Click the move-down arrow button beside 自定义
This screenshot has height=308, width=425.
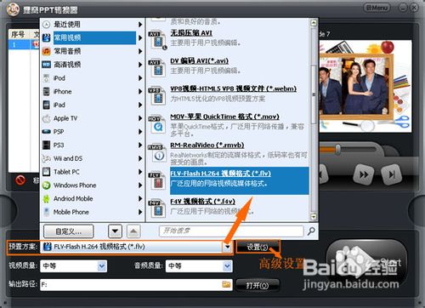tap(115, 231)
